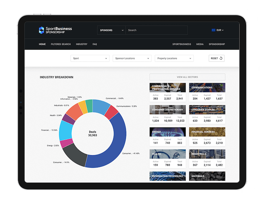Go to the HOME menu item

pos(42,44)
